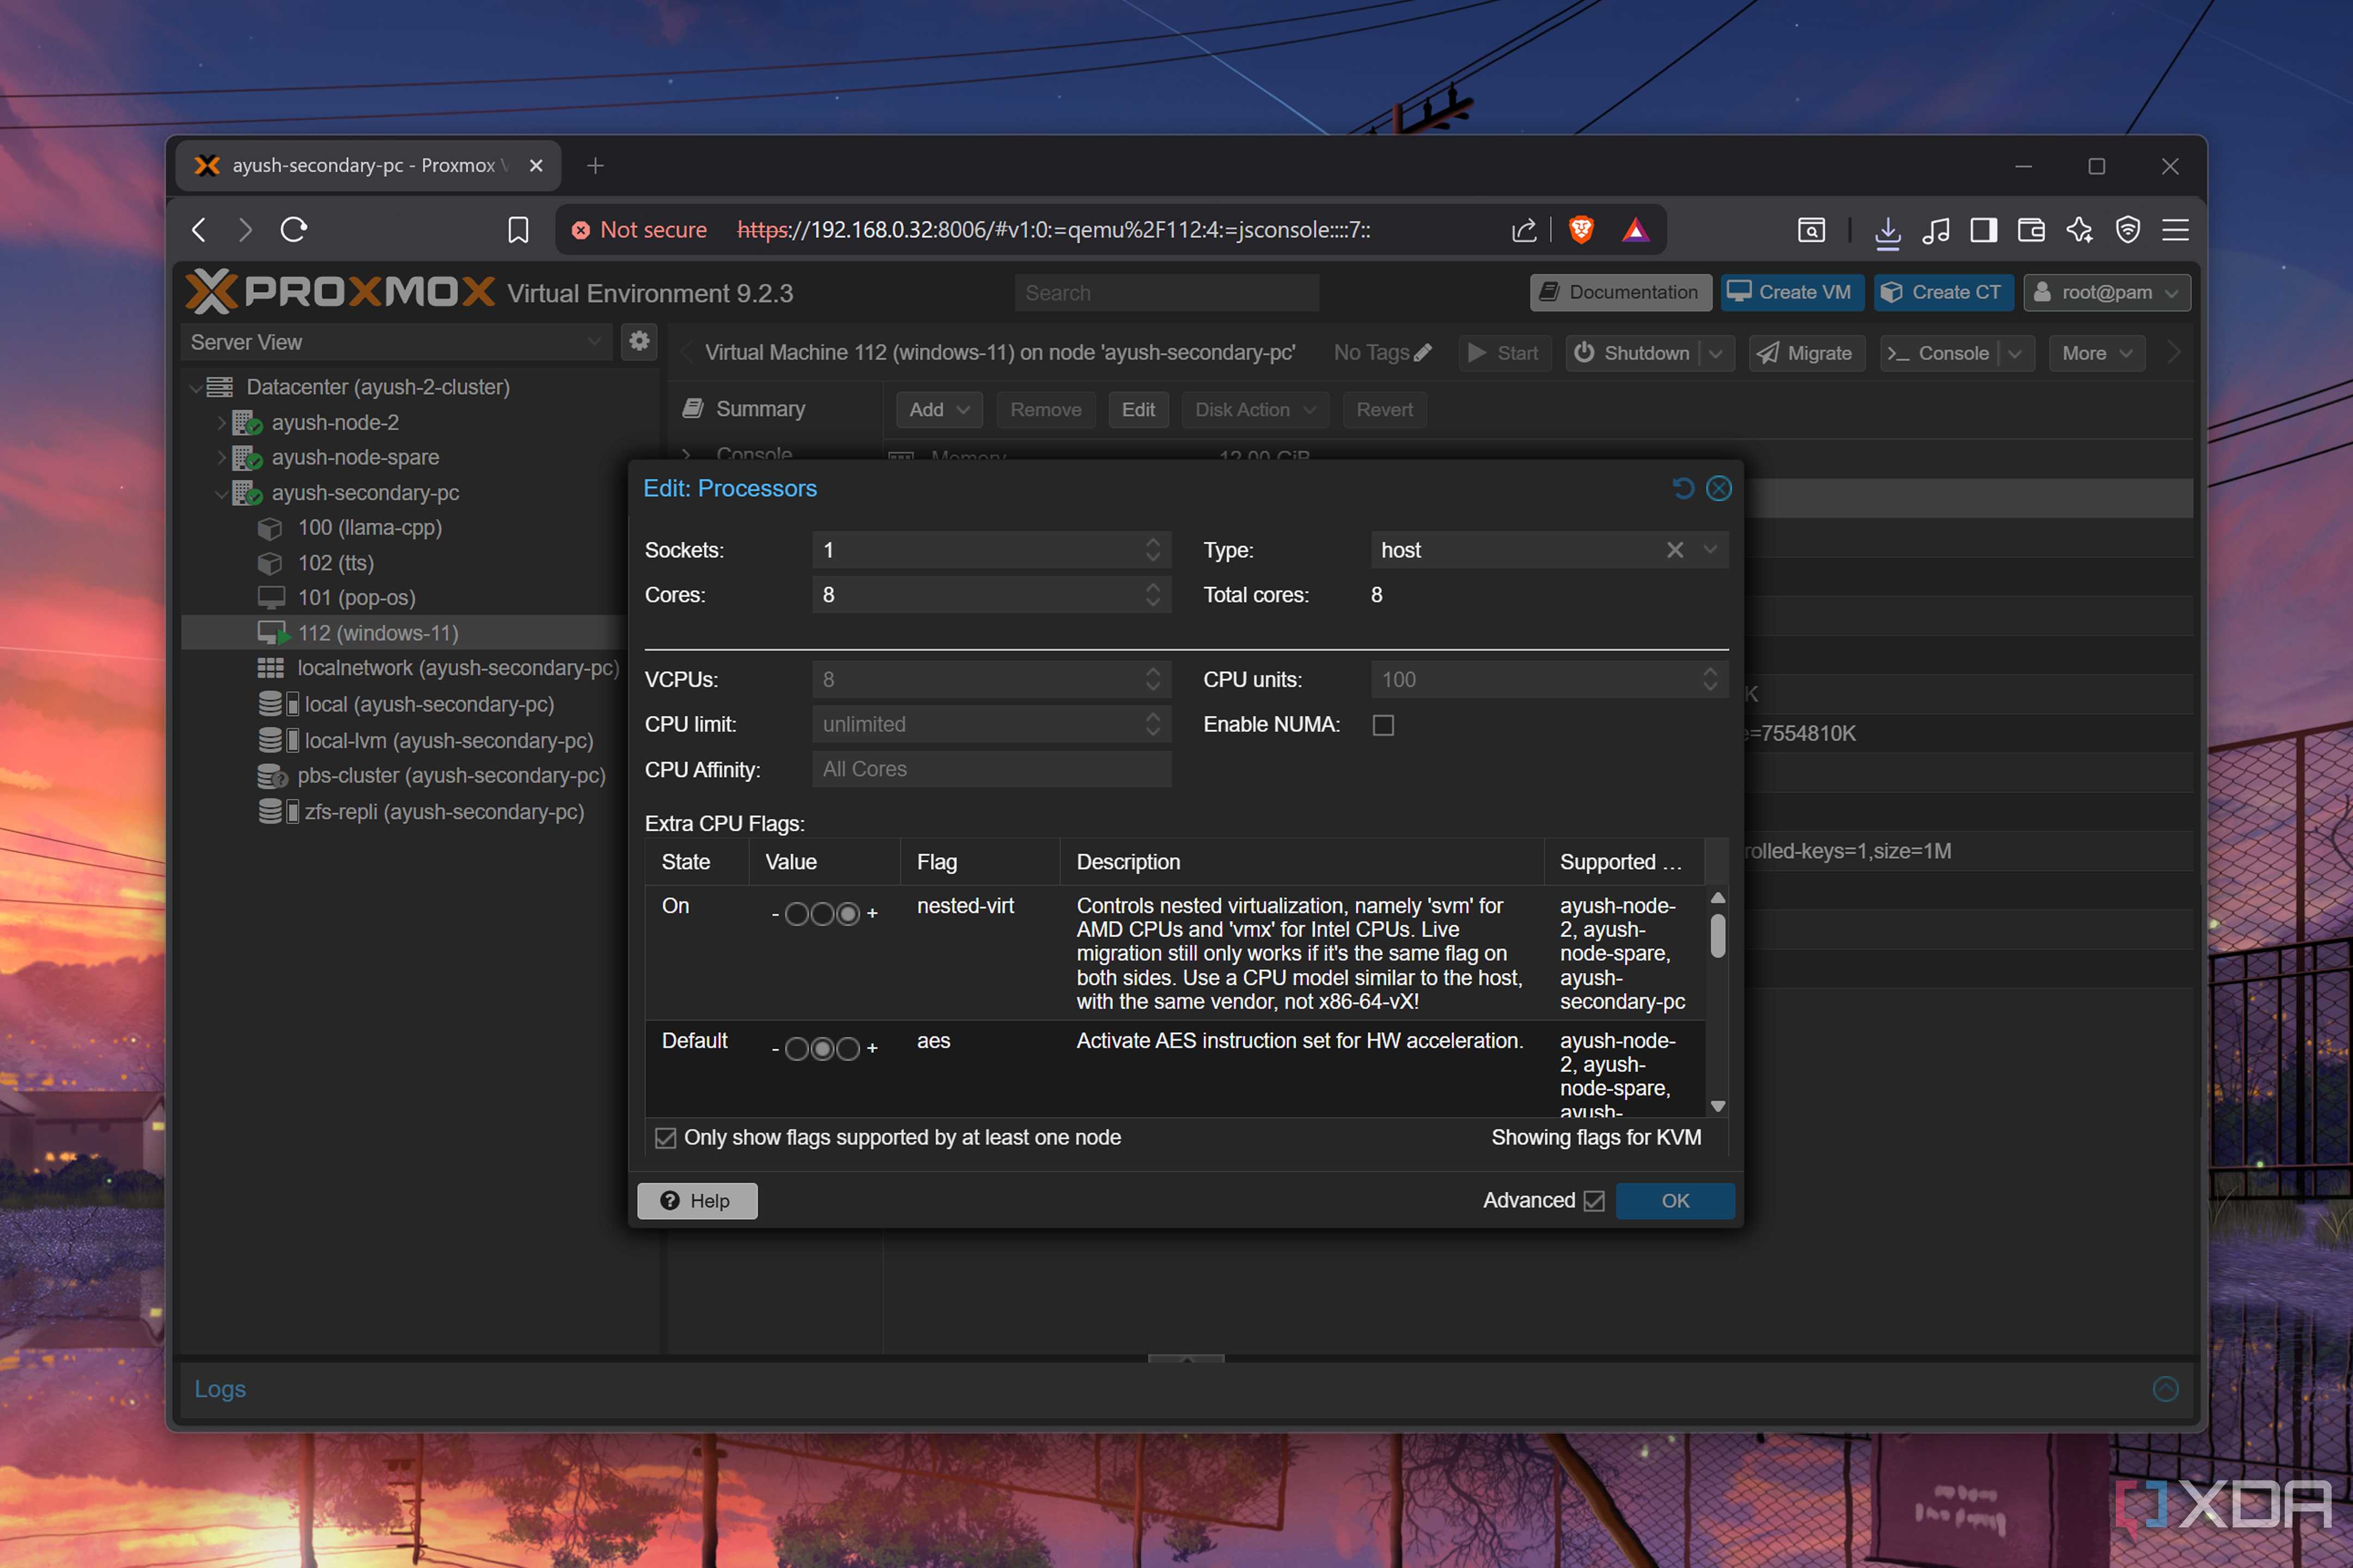Open the root@pam user menu
2353x1568 pixels.
[x=2107, y=292]
